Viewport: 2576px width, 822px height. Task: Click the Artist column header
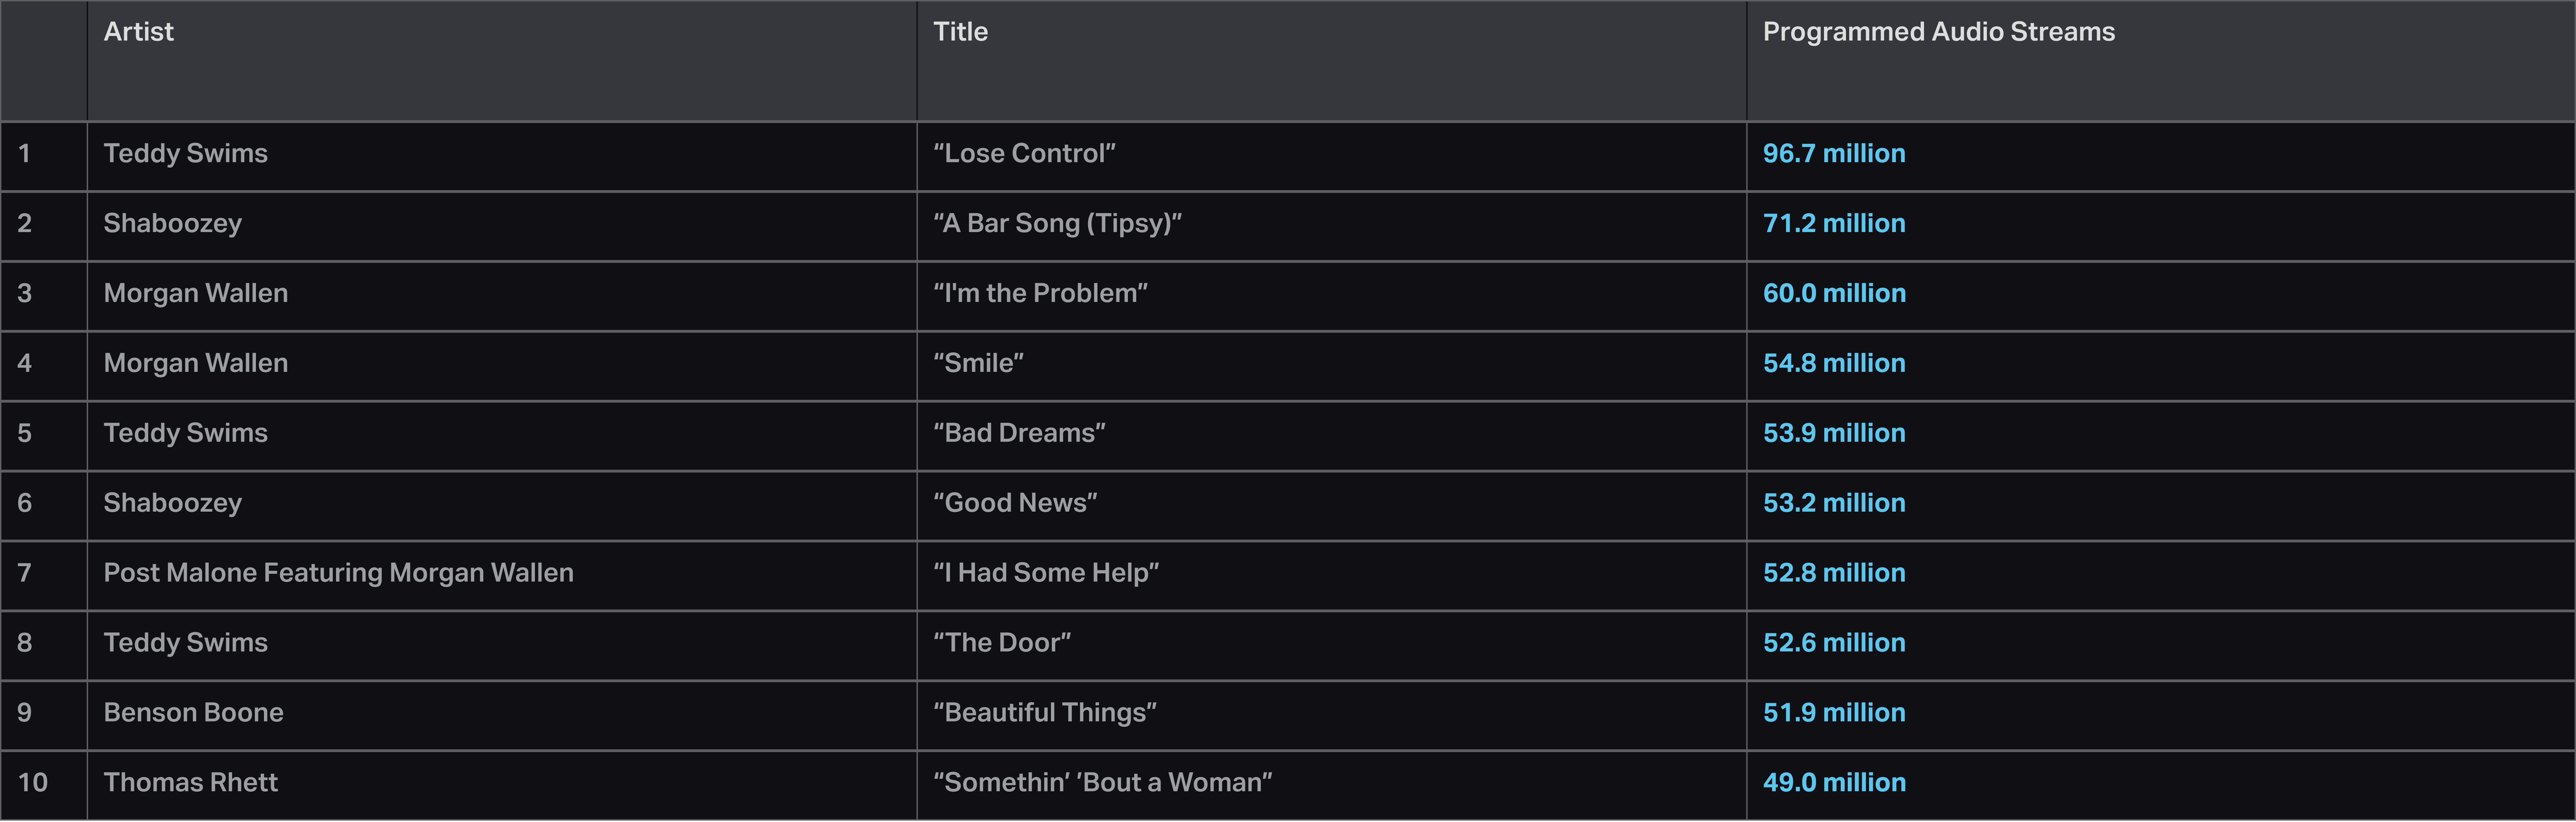pos(139,32)
